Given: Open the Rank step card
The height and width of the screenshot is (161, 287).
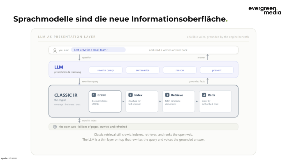Looking at the screenshot, I should 216,101.
